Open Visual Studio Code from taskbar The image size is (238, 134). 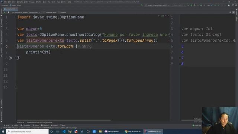tap(64, 131)
